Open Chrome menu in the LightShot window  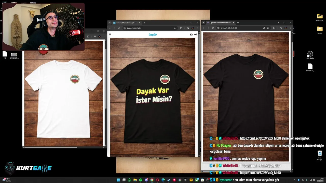coord(290,28)
